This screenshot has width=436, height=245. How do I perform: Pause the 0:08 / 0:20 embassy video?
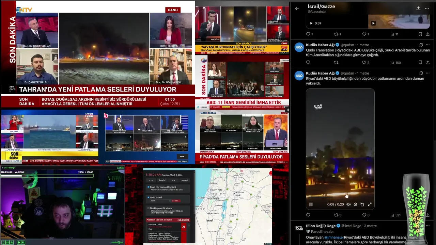(311, 205)
